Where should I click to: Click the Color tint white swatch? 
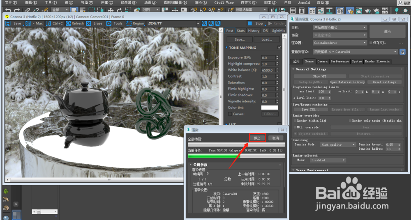[x=270, y=108]
